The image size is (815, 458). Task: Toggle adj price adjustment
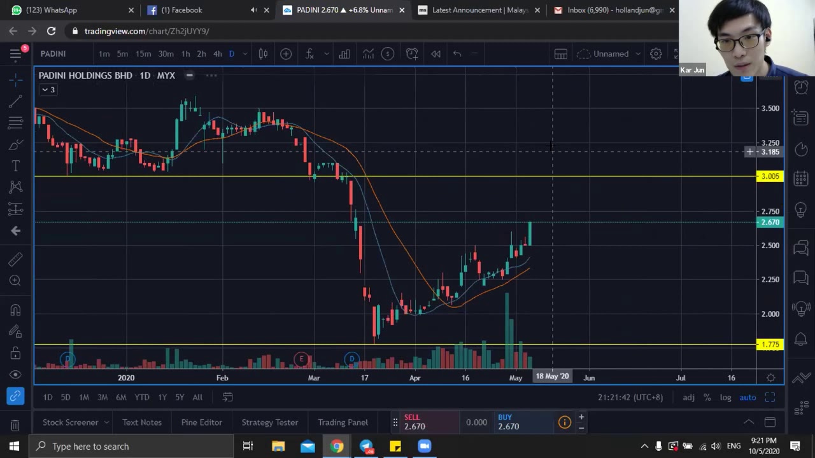click(x=688, y=398)
